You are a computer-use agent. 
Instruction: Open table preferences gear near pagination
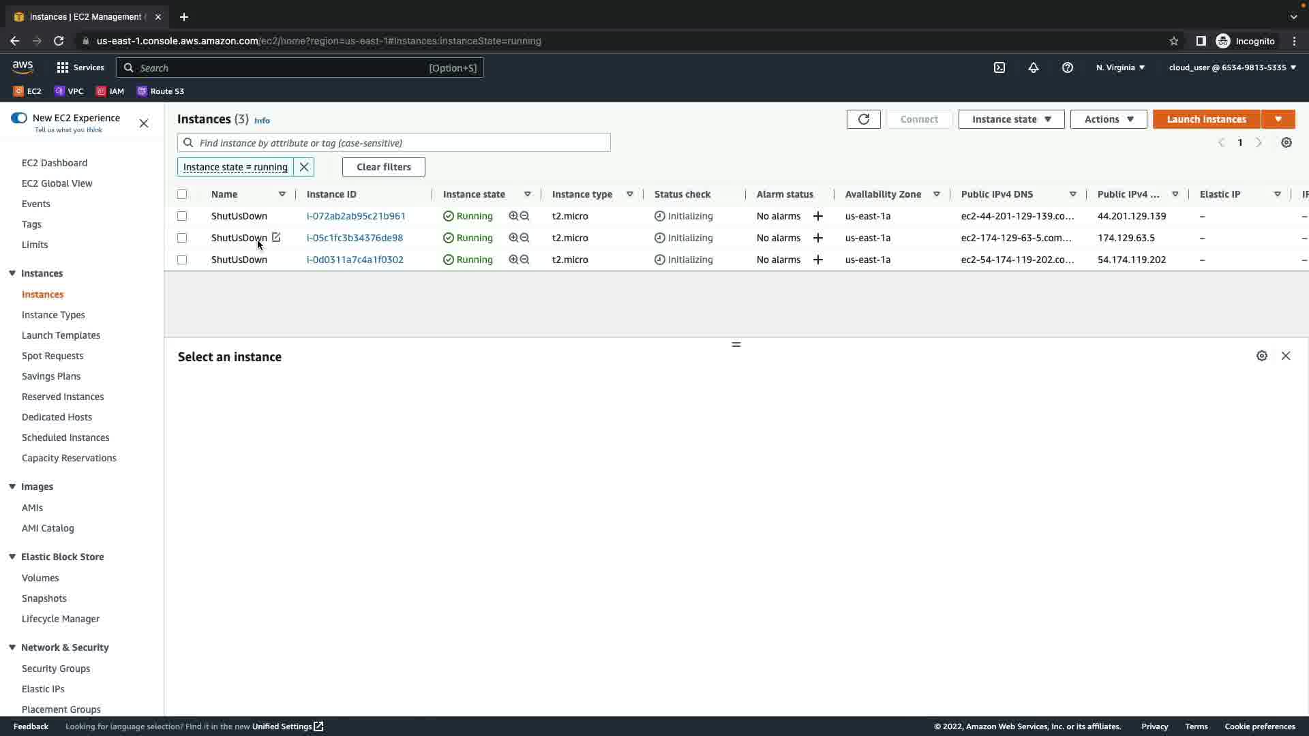click(x=1287, y=142)
